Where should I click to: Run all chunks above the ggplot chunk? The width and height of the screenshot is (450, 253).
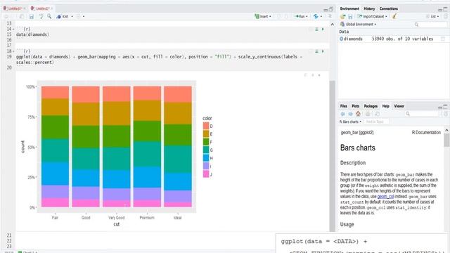point(316,51)
